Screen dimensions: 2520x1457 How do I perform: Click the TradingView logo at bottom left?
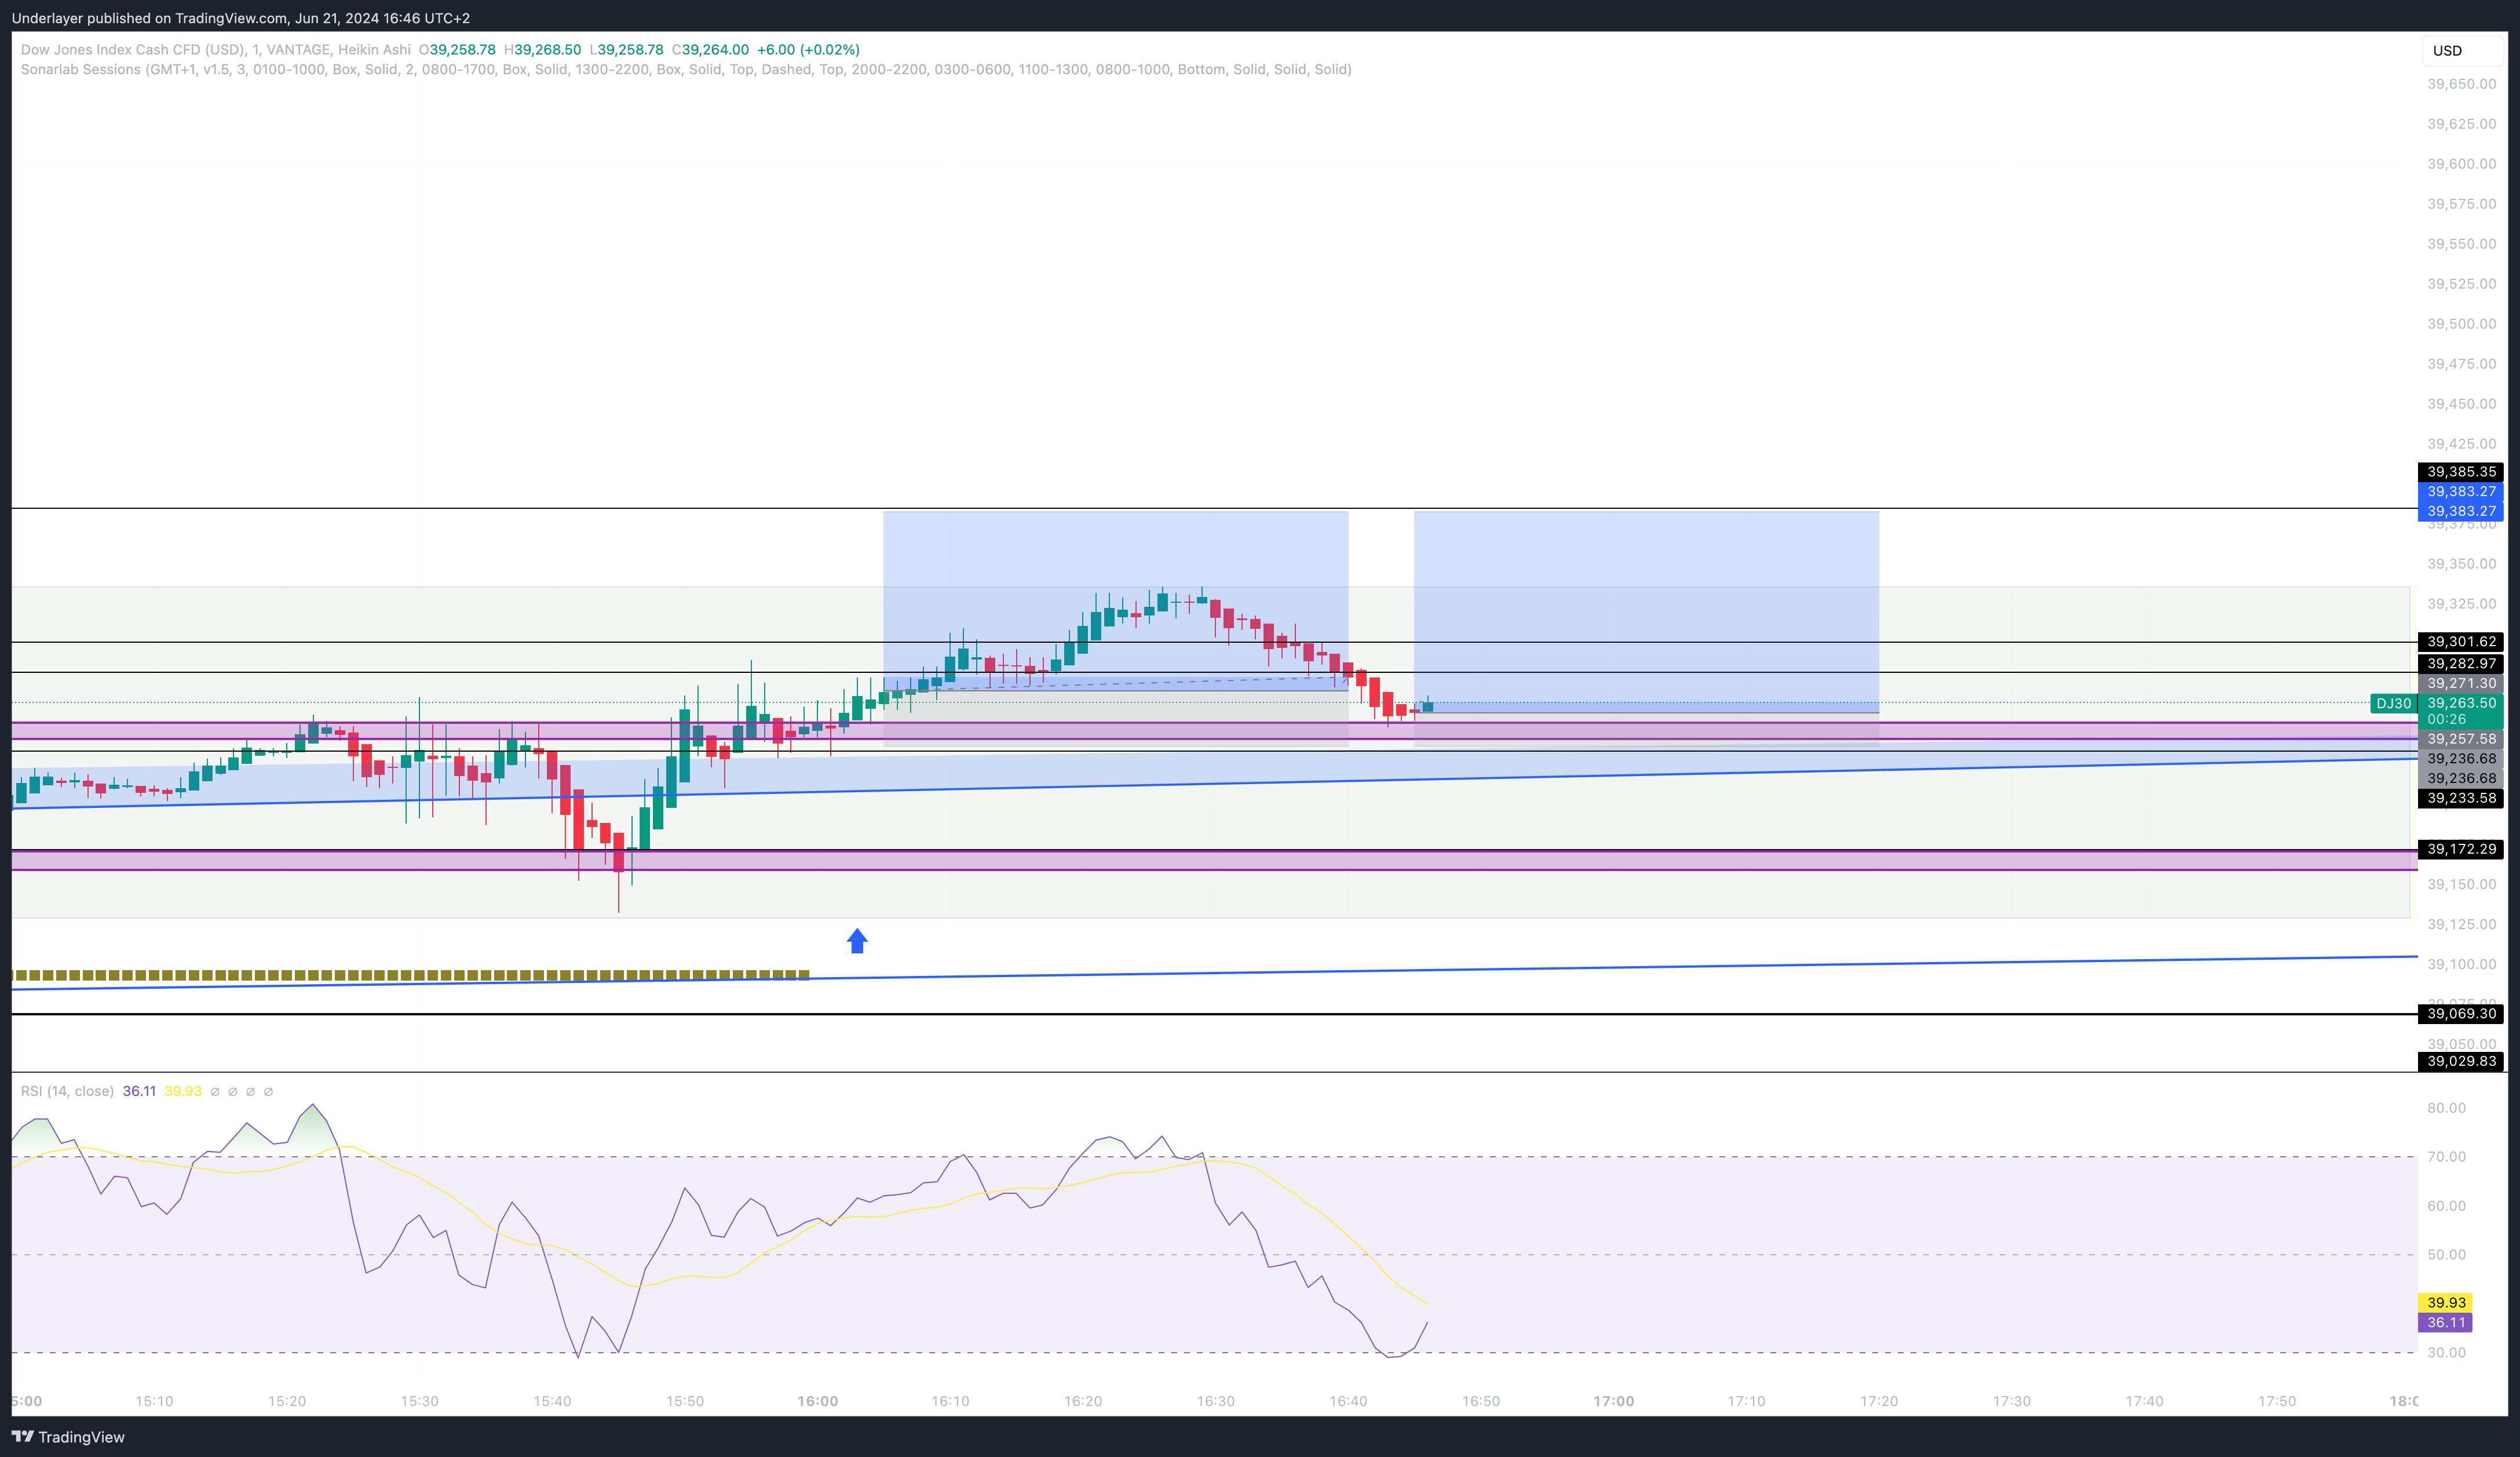tap(68, 1437)
